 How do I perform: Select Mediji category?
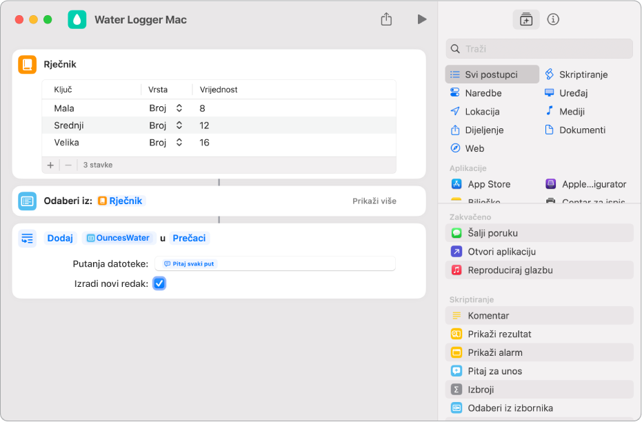tap(565, 111)
